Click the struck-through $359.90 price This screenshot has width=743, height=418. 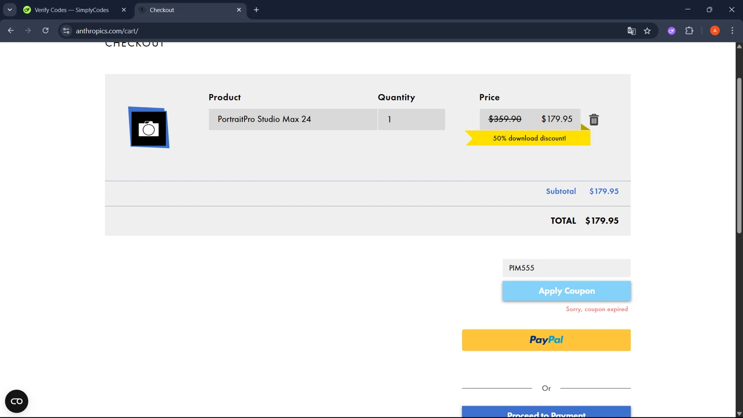pyautogui.click(x=505, y=119)
